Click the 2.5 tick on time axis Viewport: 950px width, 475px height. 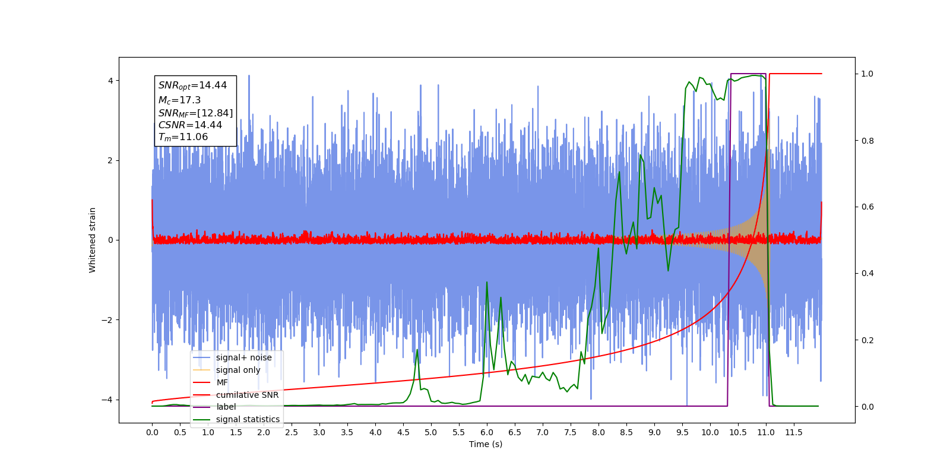click(x=292, y=432)
